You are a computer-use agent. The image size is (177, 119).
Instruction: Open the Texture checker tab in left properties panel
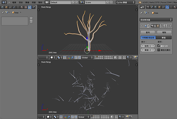pyautogui.click(x=26, y=7)
